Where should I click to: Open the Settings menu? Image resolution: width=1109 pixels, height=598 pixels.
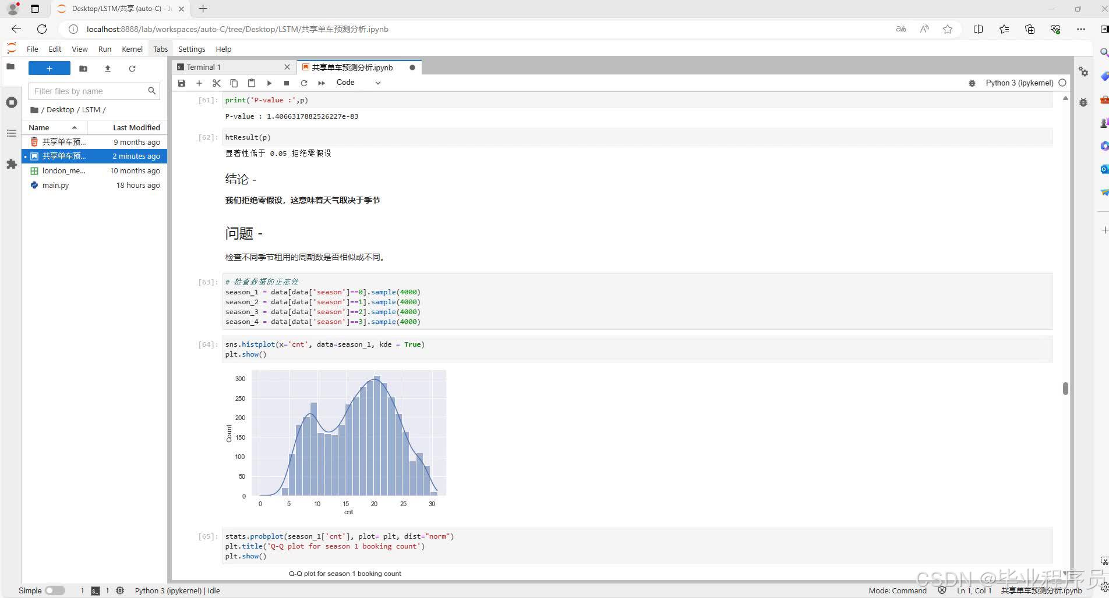192,49
